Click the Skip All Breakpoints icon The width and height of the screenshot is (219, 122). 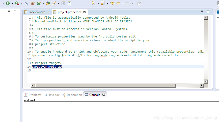(26, 3)
